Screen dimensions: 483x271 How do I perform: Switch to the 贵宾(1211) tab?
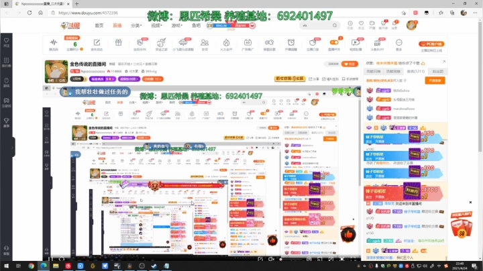(416, 72)
